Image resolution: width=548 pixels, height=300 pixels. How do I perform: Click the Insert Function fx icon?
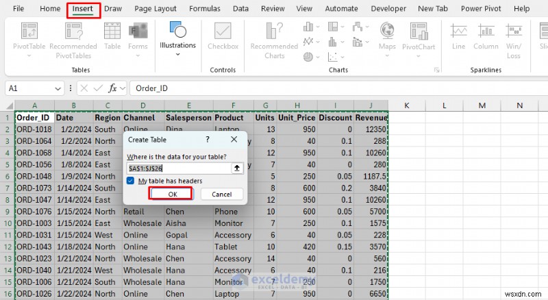(x=112, y=88)
